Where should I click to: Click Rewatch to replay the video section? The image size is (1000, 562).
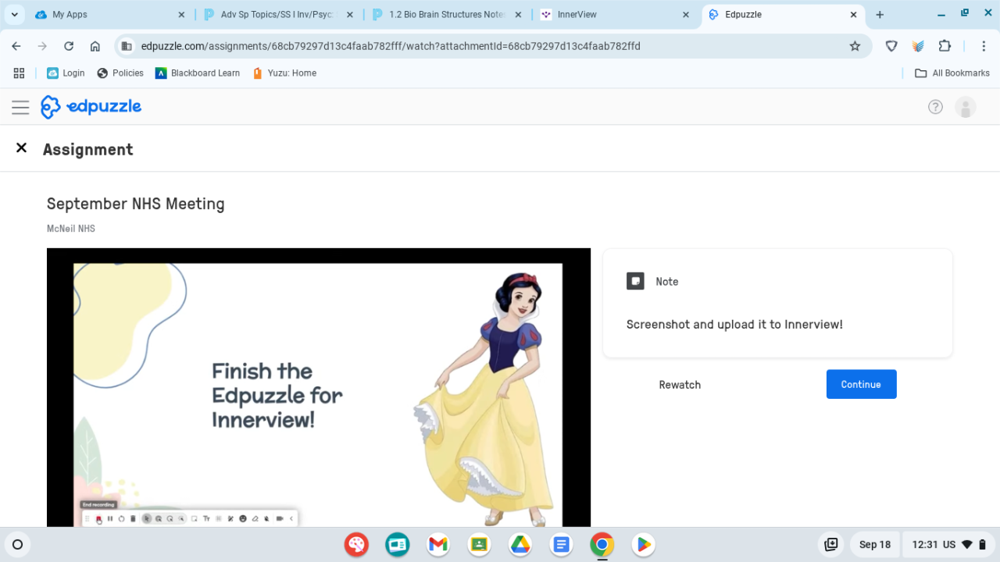680,385
